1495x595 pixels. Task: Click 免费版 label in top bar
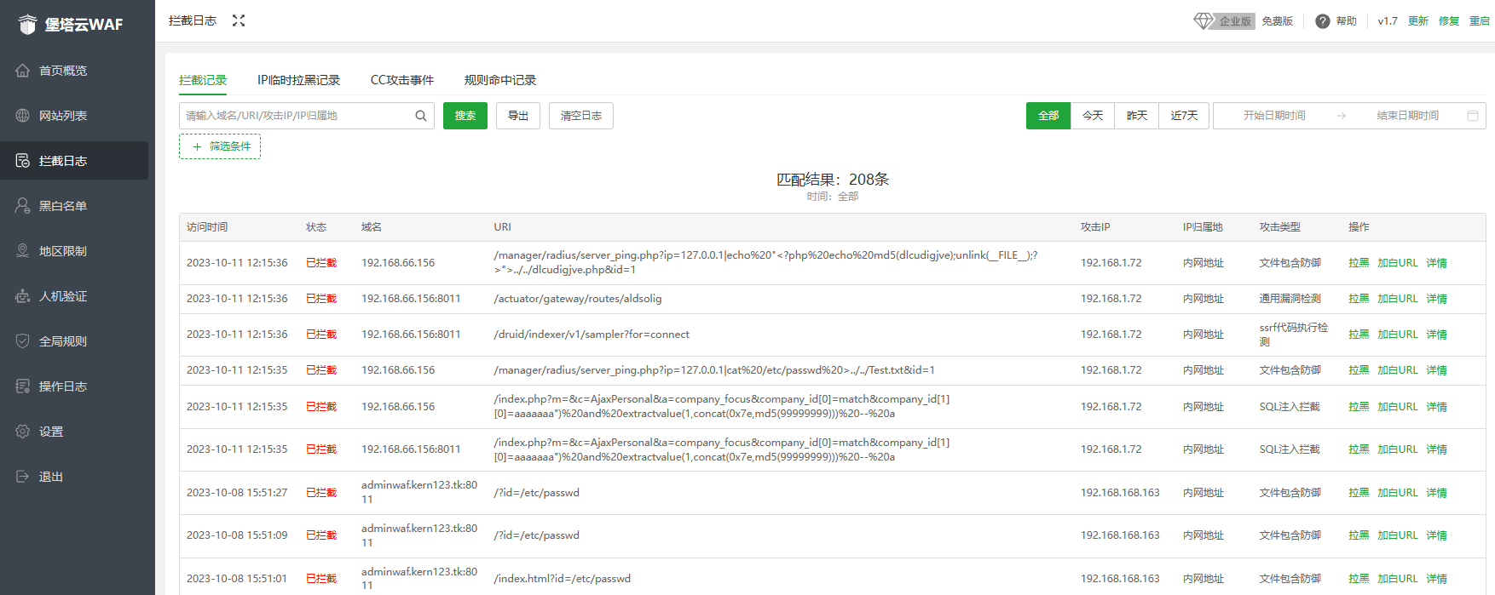(x=1278, y=21)
